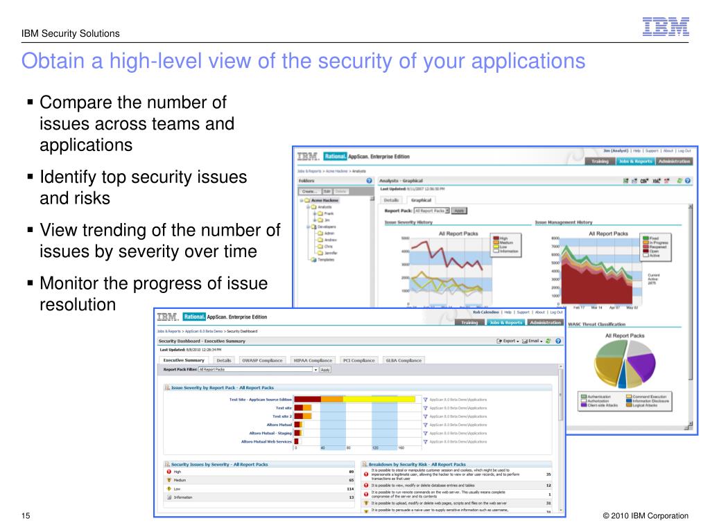The height and width of the screenshot is (532, 710).
Task: Click the Fixed legend swatch in Issue Management History
Action: 646,238
